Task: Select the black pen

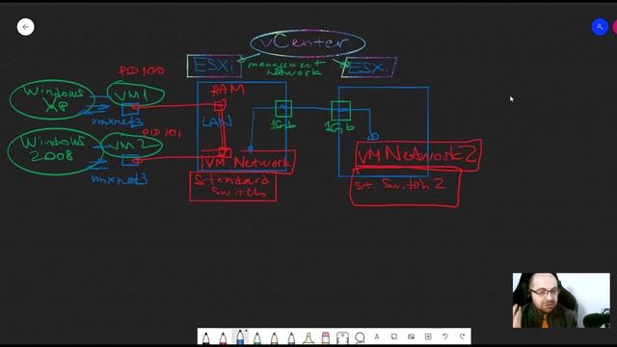Action: coord(205,337)
